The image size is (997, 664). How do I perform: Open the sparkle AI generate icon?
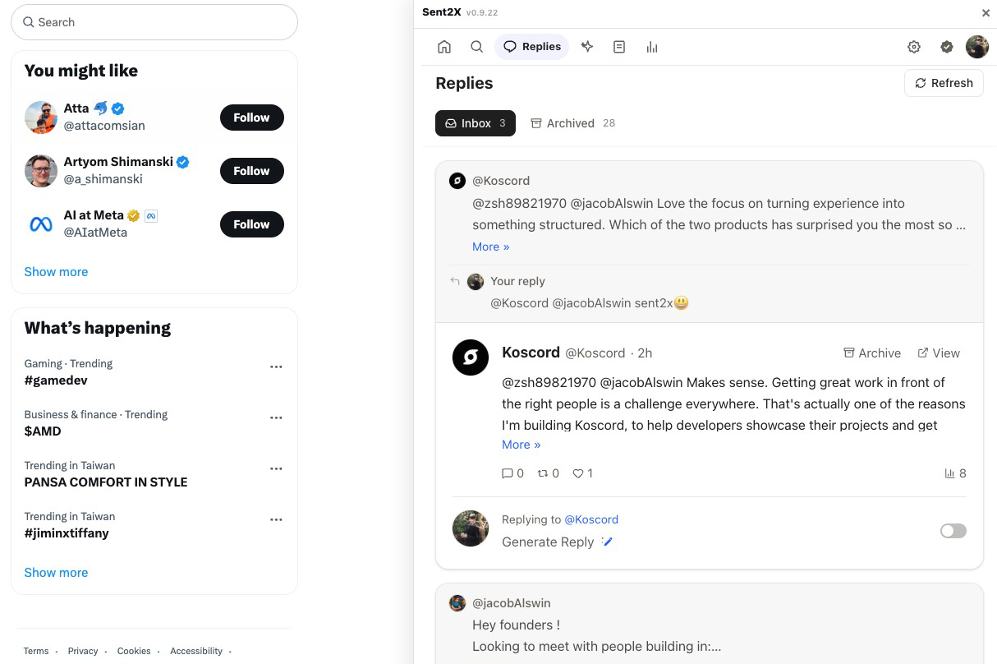[x=587, y=47]
